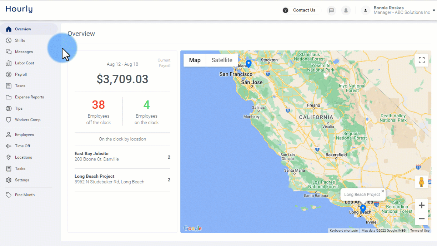Click the Locations pin icon
This screenshot has height=246, width=437.
tap(9, 157)
